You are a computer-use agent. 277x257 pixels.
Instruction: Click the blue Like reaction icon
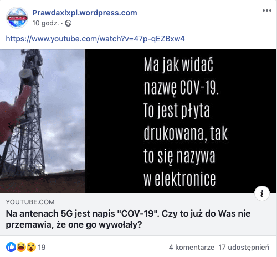pos(11,247)
